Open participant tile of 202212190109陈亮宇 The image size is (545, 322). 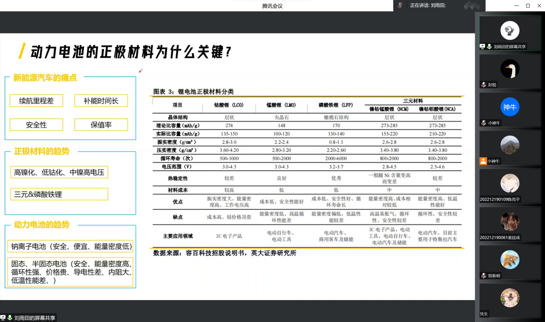click(x=510, y=186)
